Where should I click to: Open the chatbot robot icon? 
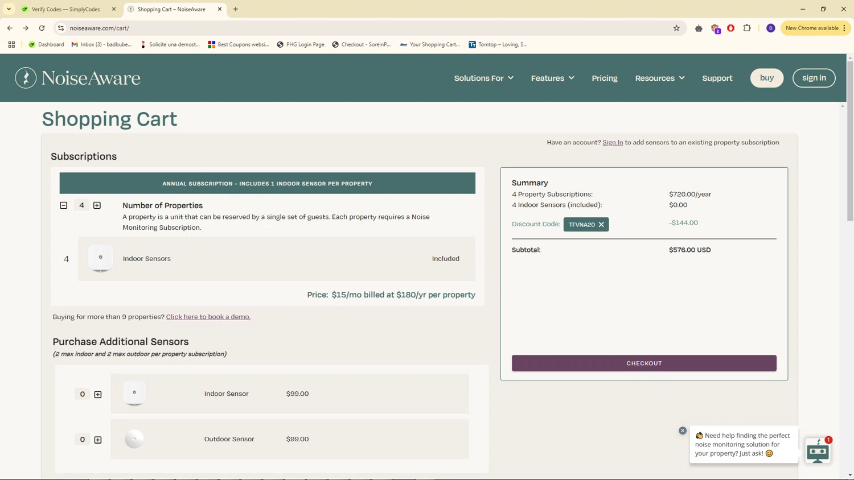pos(818,451)
